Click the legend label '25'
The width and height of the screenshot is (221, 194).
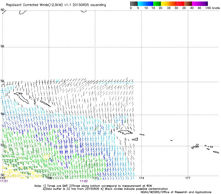[x=169, y=8]
